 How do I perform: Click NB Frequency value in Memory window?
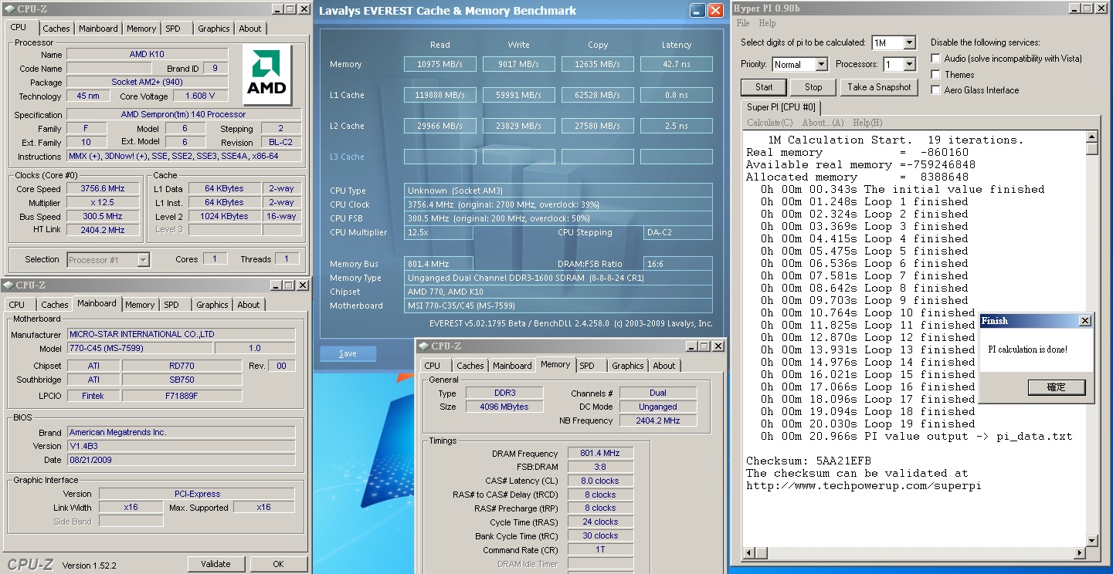point(658,420)
